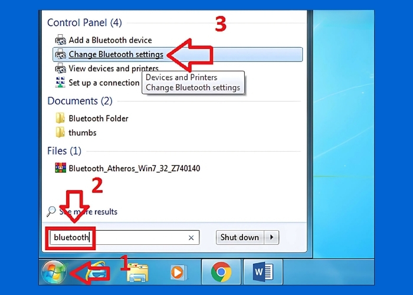Click the Windows Start orb
Viewport: 413px width, 295px height.
click(54, 272)
